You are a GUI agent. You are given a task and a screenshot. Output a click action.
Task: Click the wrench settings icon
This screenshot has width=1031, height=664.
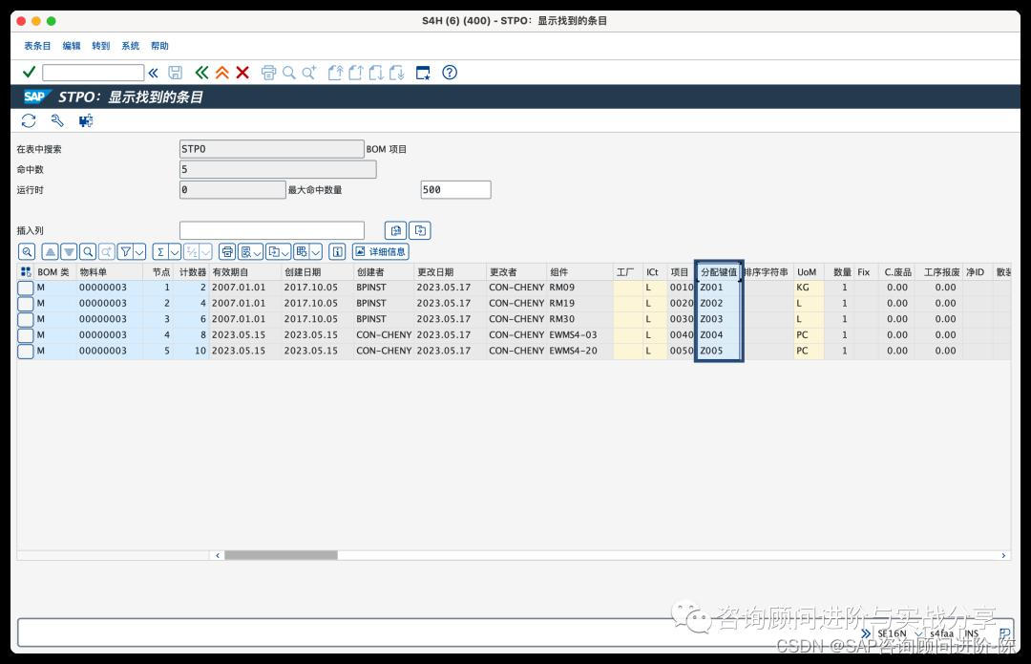click(x=57, y=120)
